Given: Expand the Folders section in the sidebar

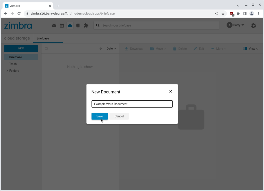Looking at the screenshot, I should point(7,70).
